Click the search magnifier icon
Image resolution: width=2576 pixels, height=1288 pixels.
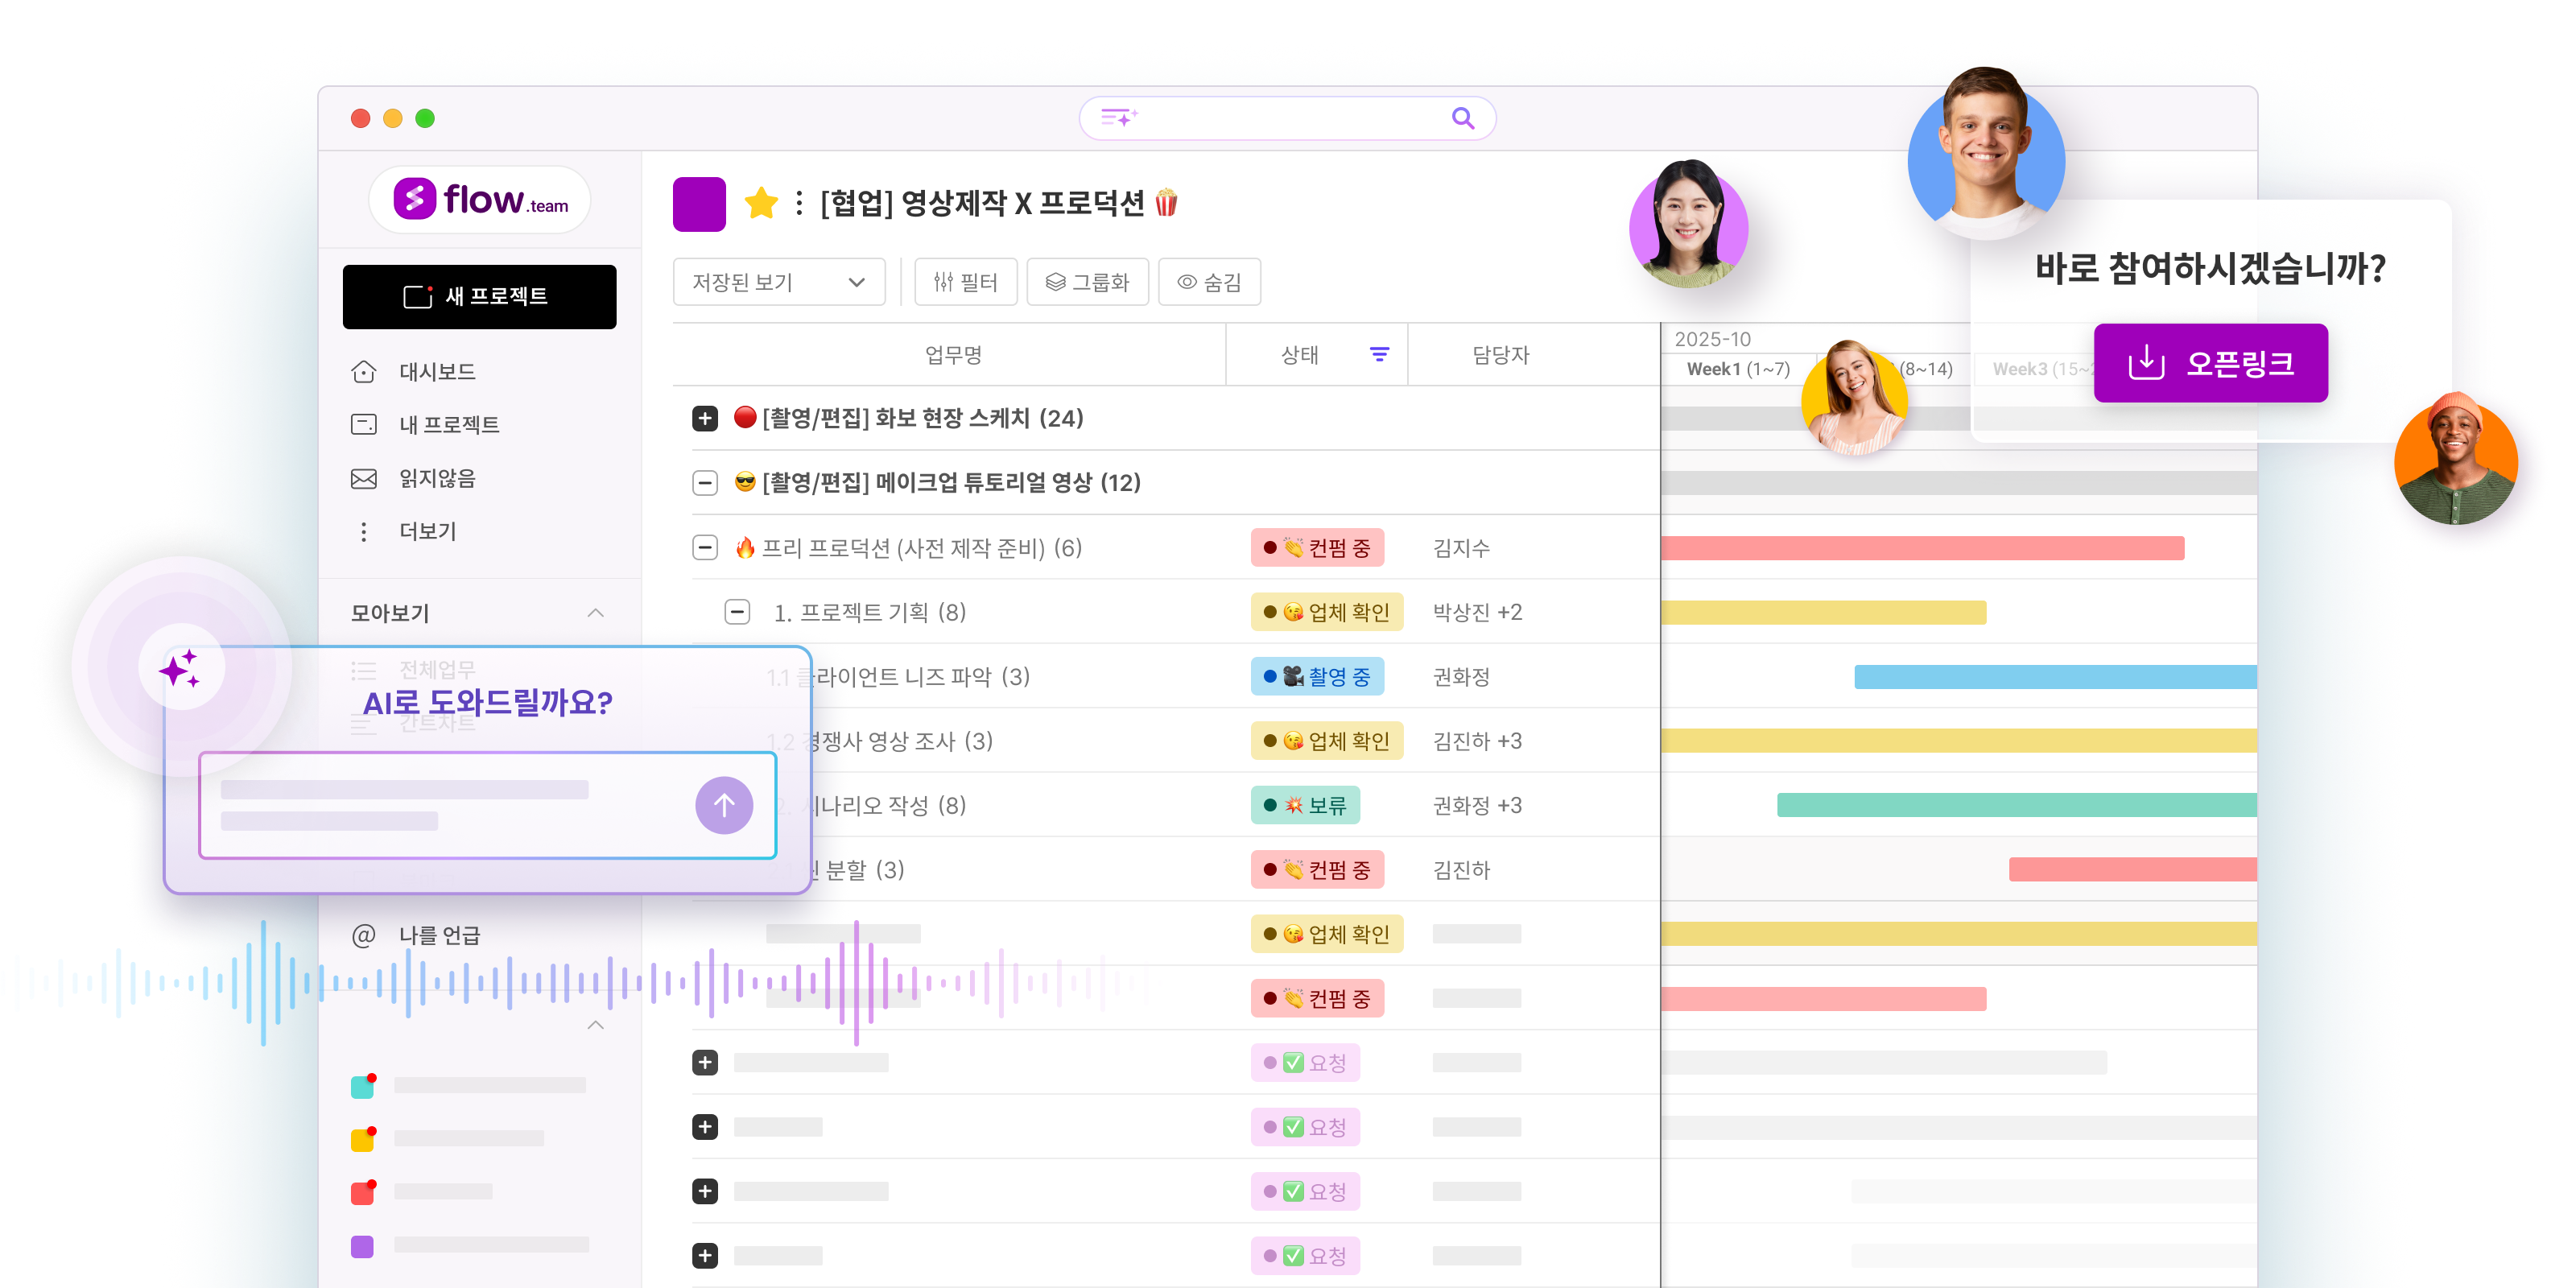1462,118
